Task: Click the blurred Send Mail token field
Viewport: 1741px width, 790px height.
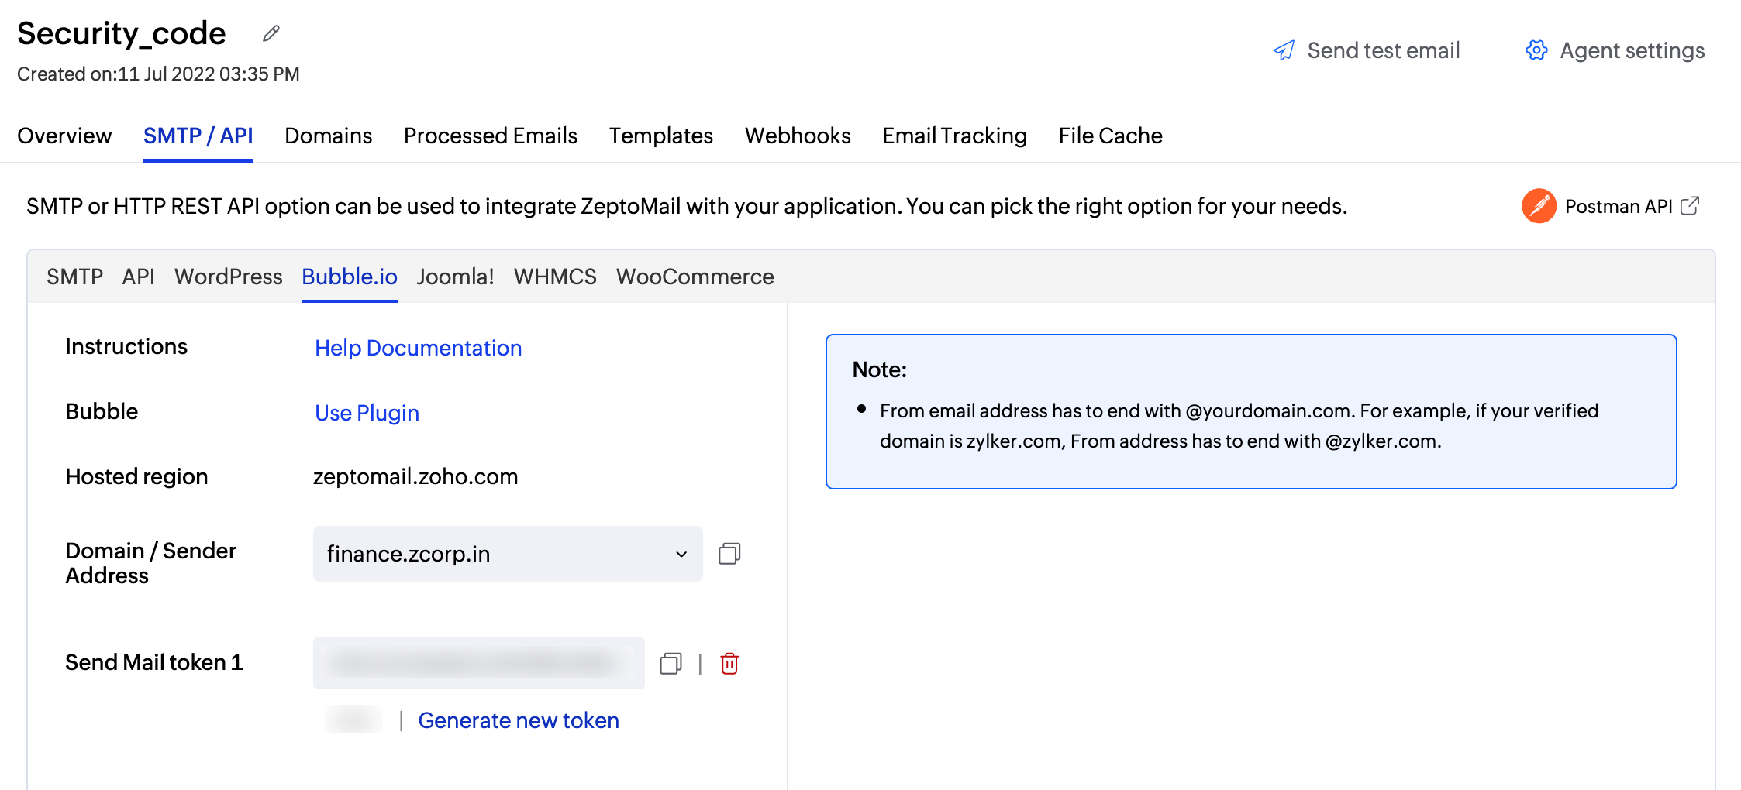Action: tap(478, 664)
